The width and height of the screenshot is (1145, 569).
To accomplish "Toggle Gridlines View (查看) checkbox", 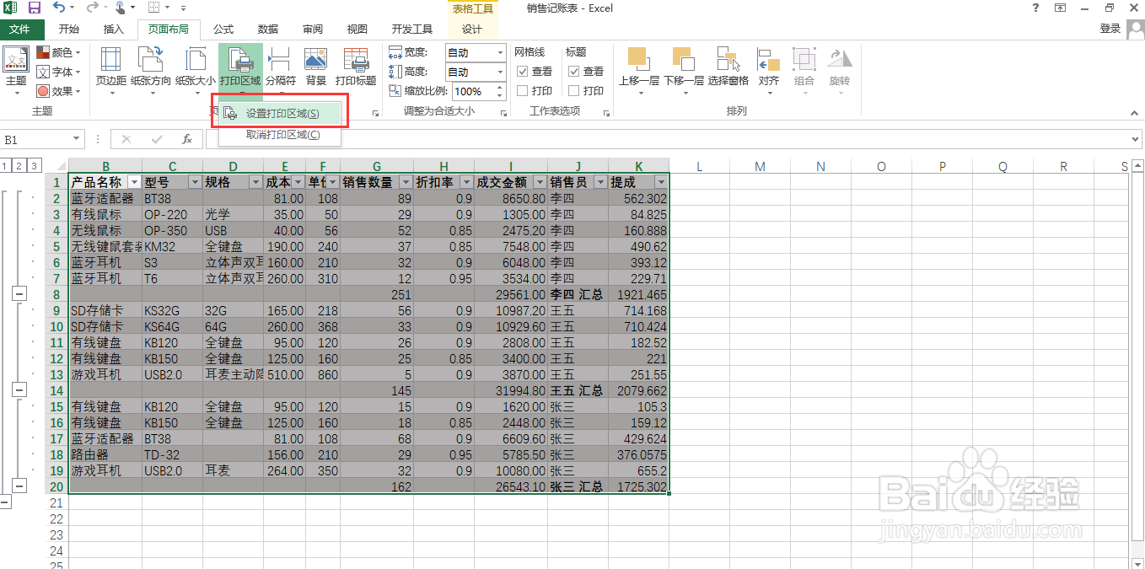I will tap(523, 72).
